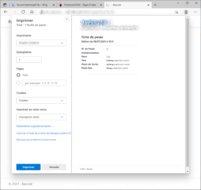Open the print dialog help question mark
The height and width of the screenshot is (190, 201).
(x=67, y=19)
